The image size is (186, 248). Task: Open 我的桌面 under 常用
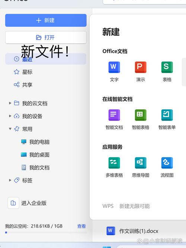(x=39, y=155)
